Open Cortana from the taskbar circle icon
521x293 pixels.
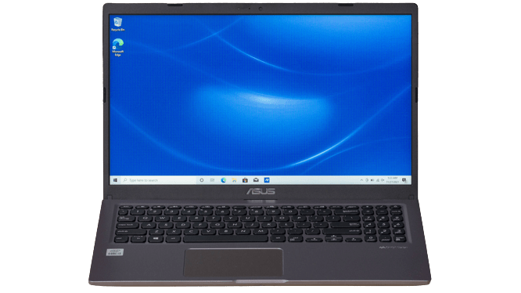[x=201, y=180]
